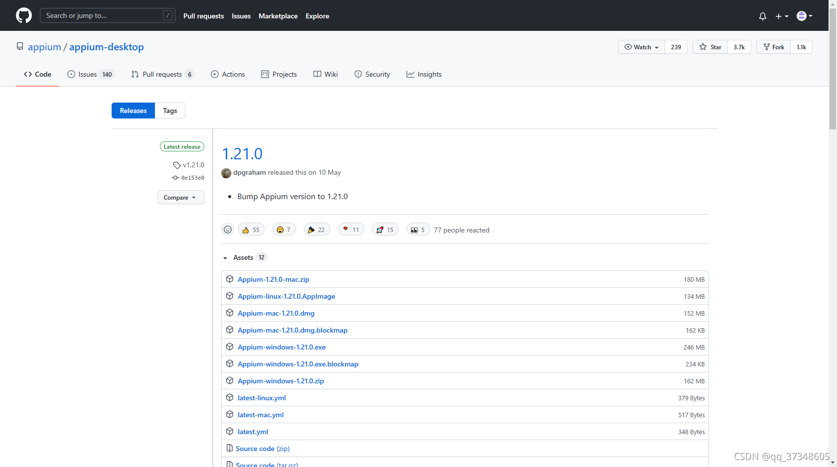Toggle the thumbs up reaction (55)
Image resolution: width=837 pixels, height=467 pixels.
tap(251, 230)
